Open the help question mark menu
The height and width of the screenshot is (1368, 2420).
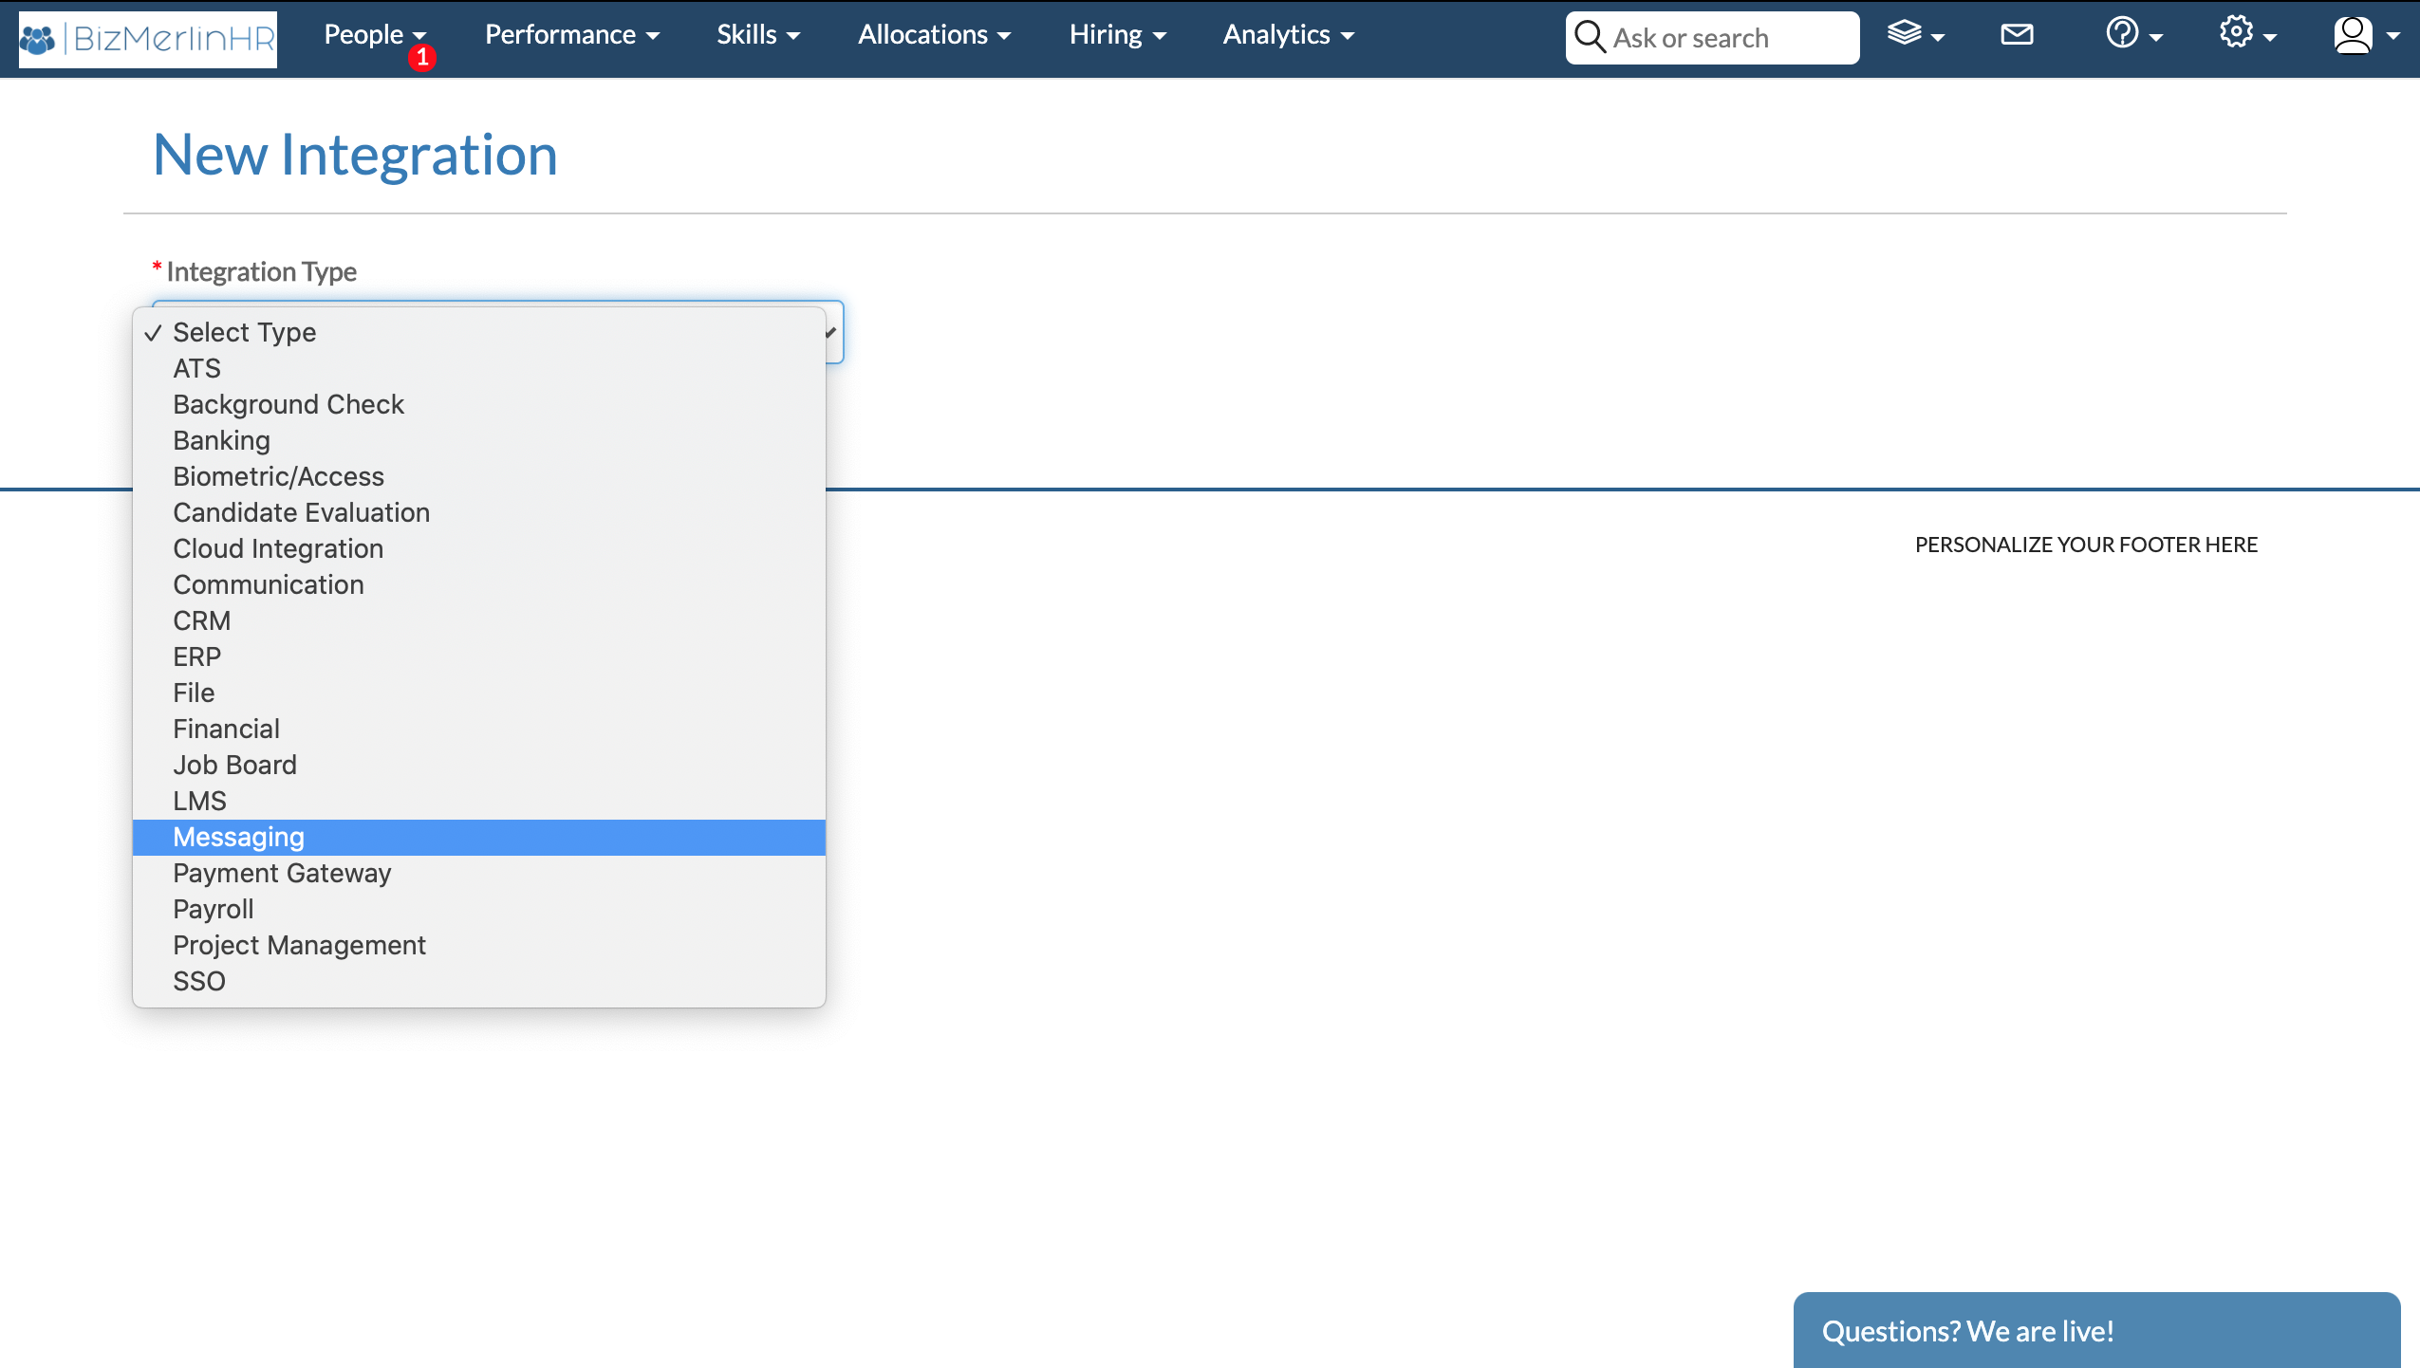point(2133,34)
